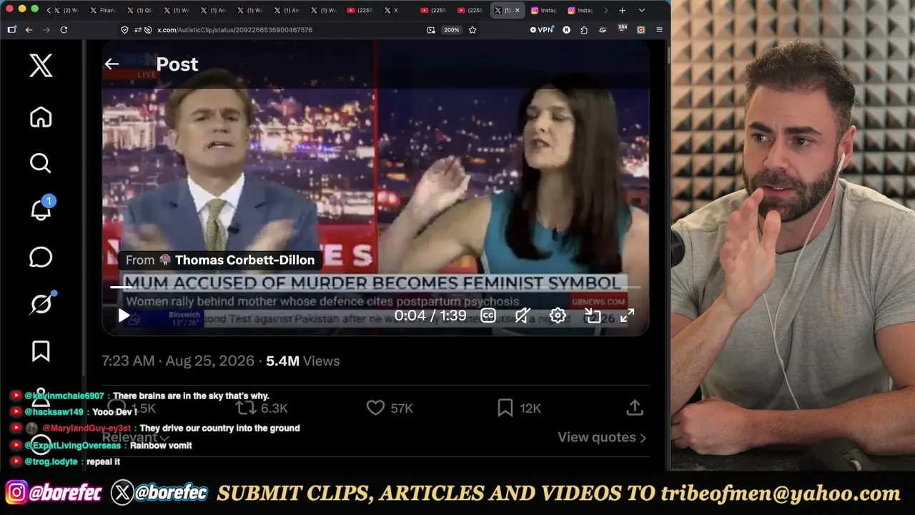Screen dimensions: 915x515
Task: Reset the 200% zoom indicator
Action: pos(451,30)
